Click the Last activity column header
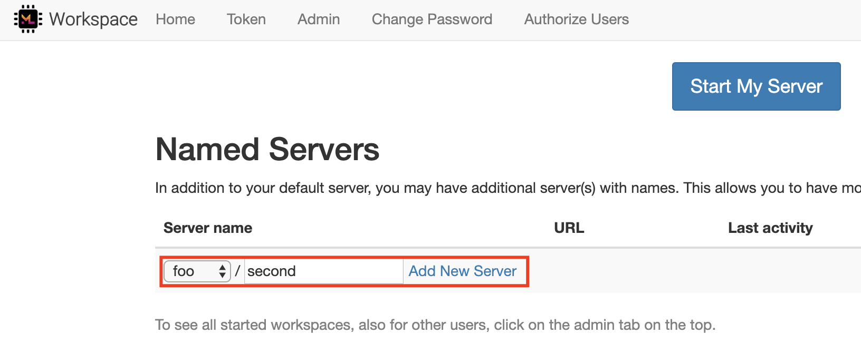The height and width of the screenshot is (353, 861). (x=770, y=228)
